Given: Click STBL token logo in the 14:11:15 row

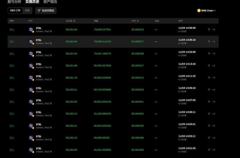Looking at the screenshot, I should pyautogui.click(x=31, y=78).
